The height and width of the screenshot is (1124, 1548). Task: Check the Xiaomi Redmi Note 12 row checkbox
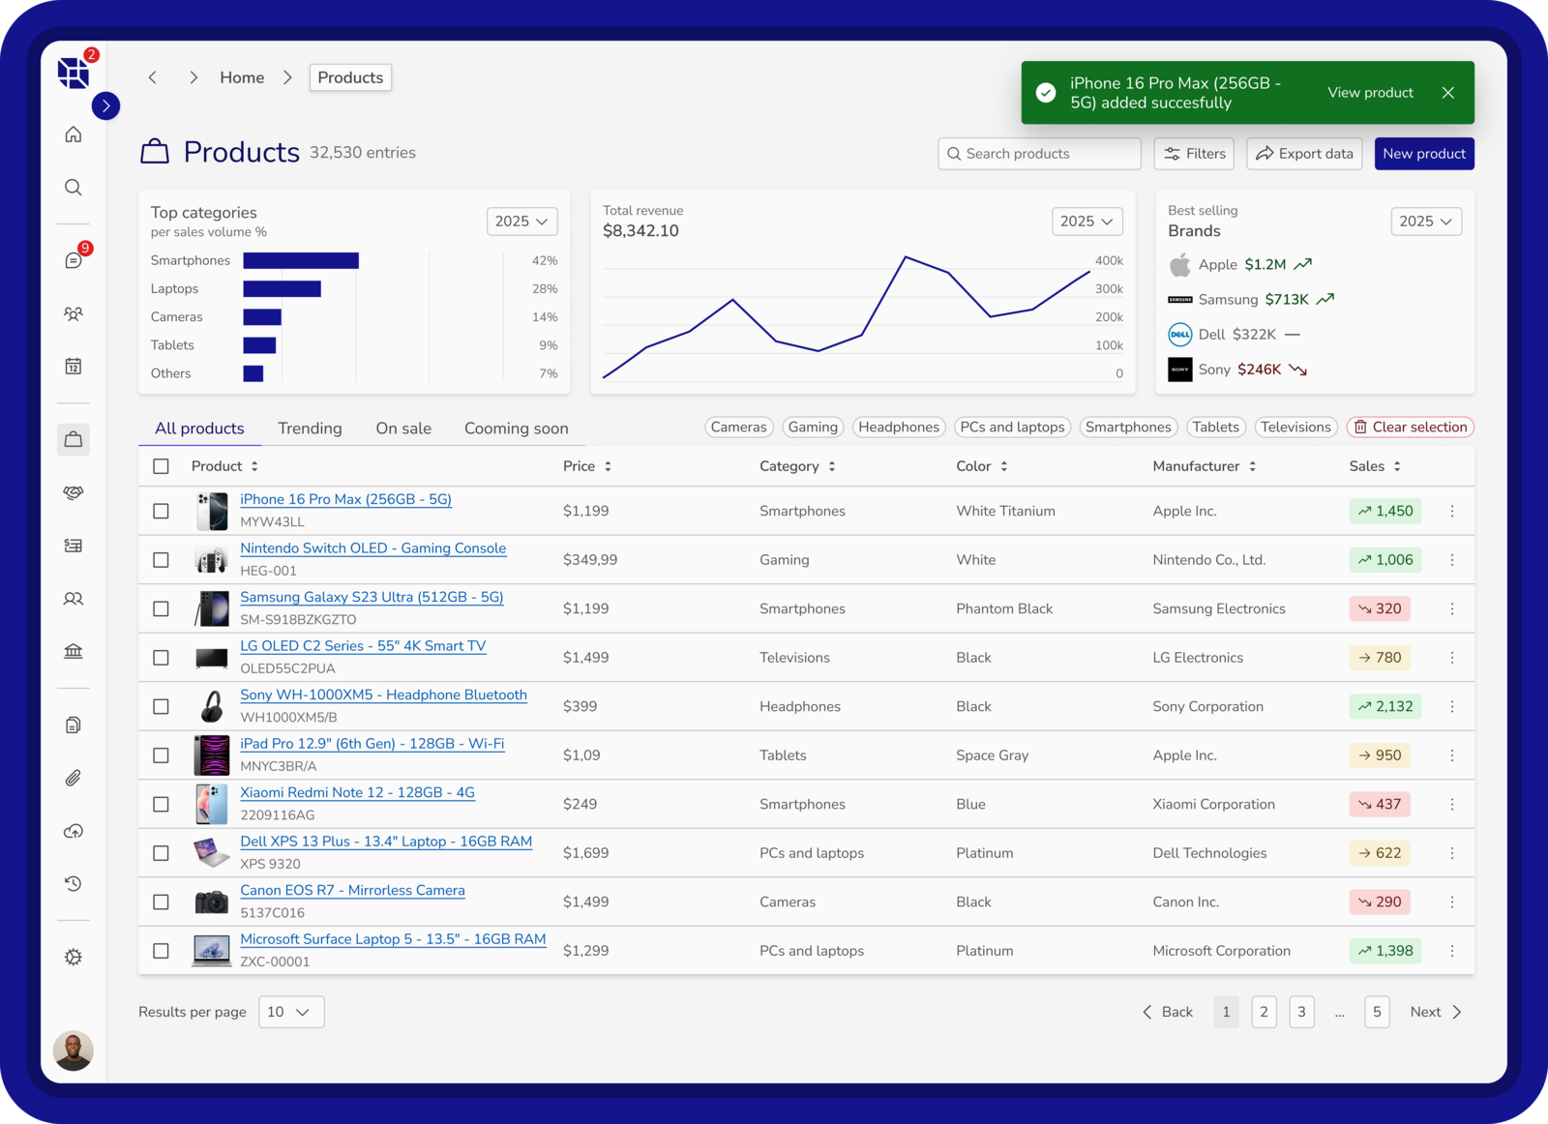[162, 804]
